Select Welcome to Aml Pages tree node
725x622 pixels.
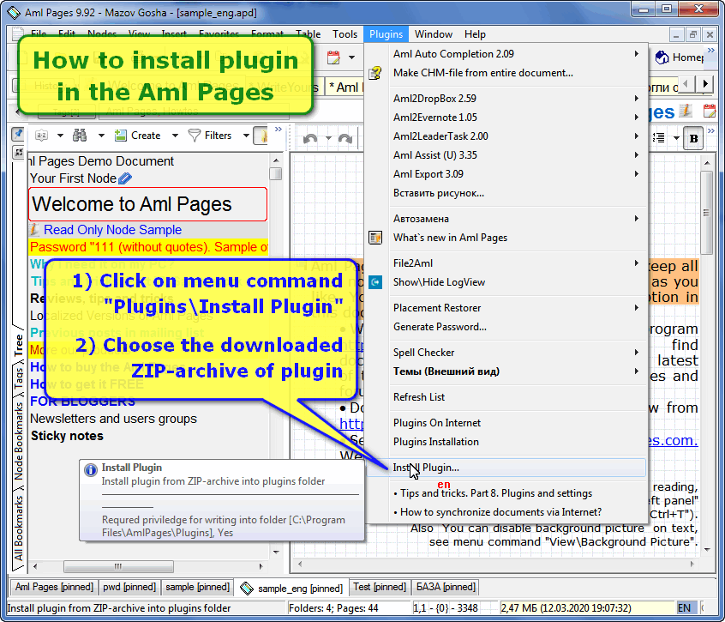pyautogui.click(x=147, y=204)
